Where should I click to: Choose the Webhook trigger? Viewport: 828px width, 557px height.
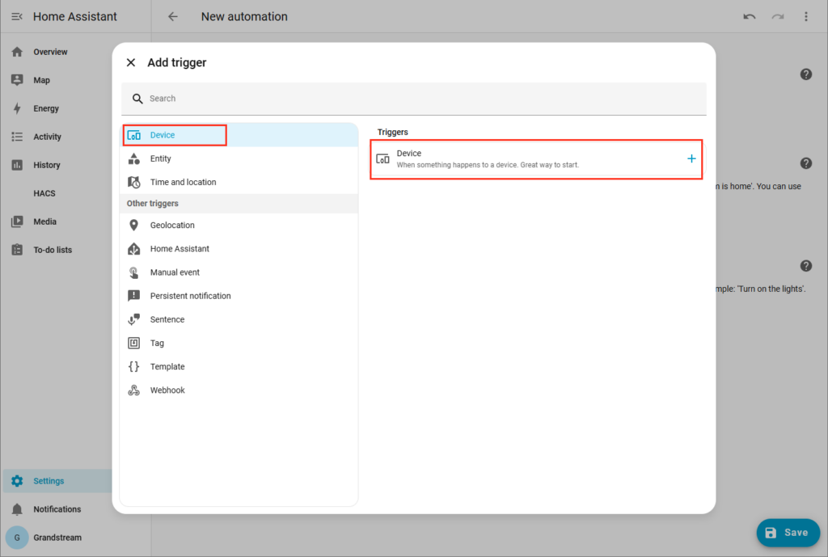click(x=239, y=390)
